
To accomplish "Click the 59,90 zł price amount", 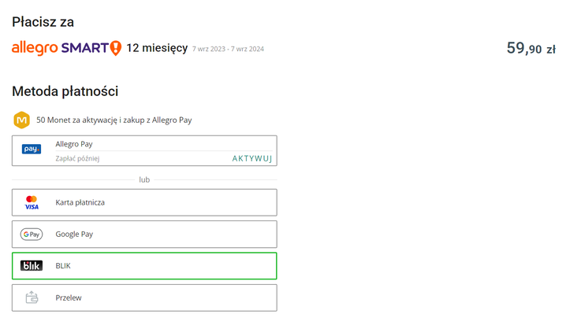I will click(x=531, y=48).
